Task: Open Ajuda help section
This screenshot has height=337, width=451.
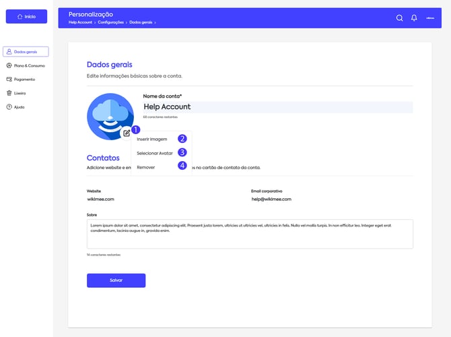Action: coord(20,106)
